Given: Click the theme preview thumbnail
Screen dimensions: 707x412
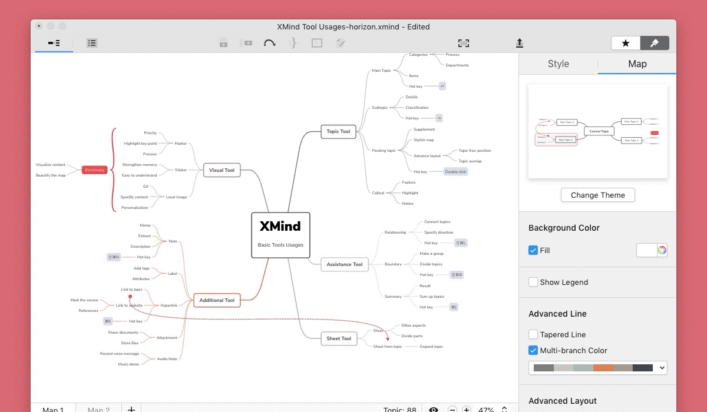Looking at the screenshot, I should (598, 131).
